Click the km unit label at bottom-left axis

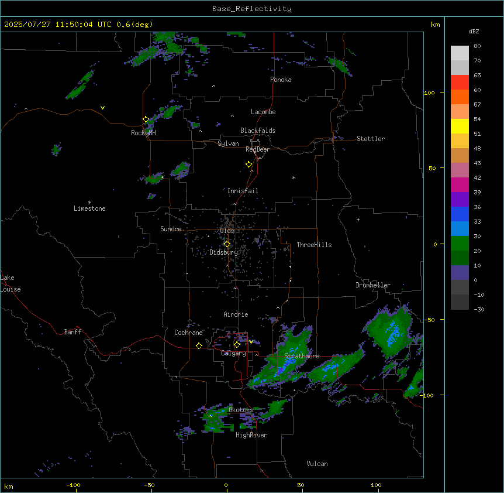[x=9, y=487]
